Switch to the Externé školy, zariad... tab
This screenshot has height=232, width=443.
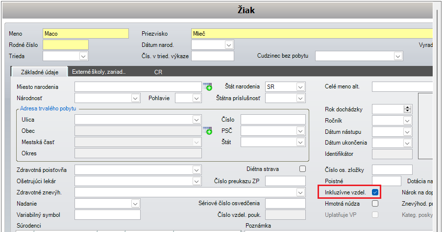click(x=99, y=72)
